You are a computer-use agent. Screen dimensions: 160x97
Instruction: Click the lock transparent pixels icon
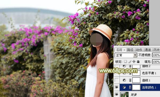pyautogui.click(x=125, y=61)
